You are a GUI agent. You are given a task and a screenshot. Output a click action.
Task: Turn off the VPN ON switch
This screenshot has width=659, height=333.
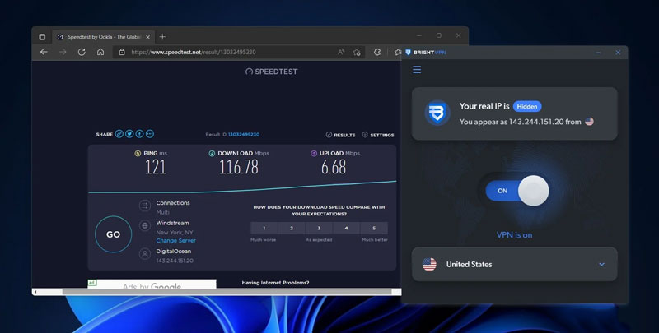coord(517,191)
